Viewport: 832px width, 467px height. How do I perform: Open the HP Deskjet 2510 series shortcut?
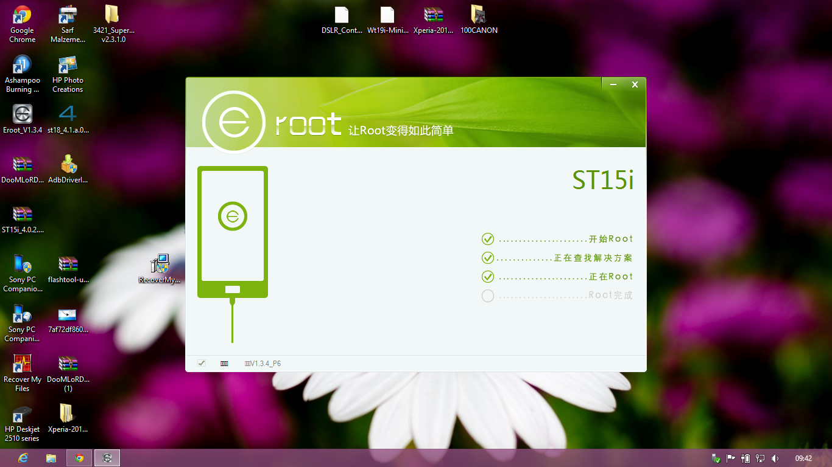22,423
